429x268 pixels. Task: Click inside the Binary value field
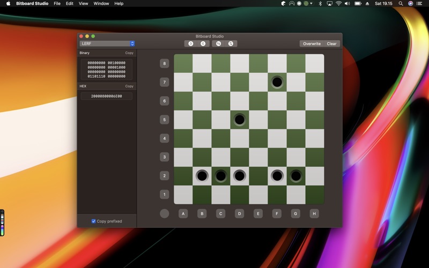tap(106, 70)
